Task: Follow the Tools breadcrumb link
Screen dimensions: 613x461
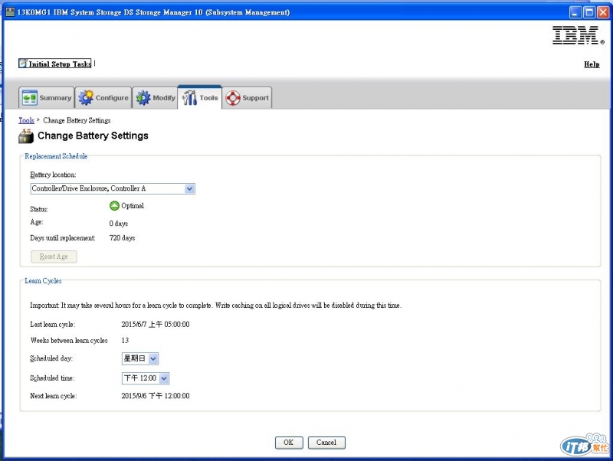Action: click(26, 120)
